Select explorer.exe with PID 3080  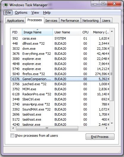point(60,59)
